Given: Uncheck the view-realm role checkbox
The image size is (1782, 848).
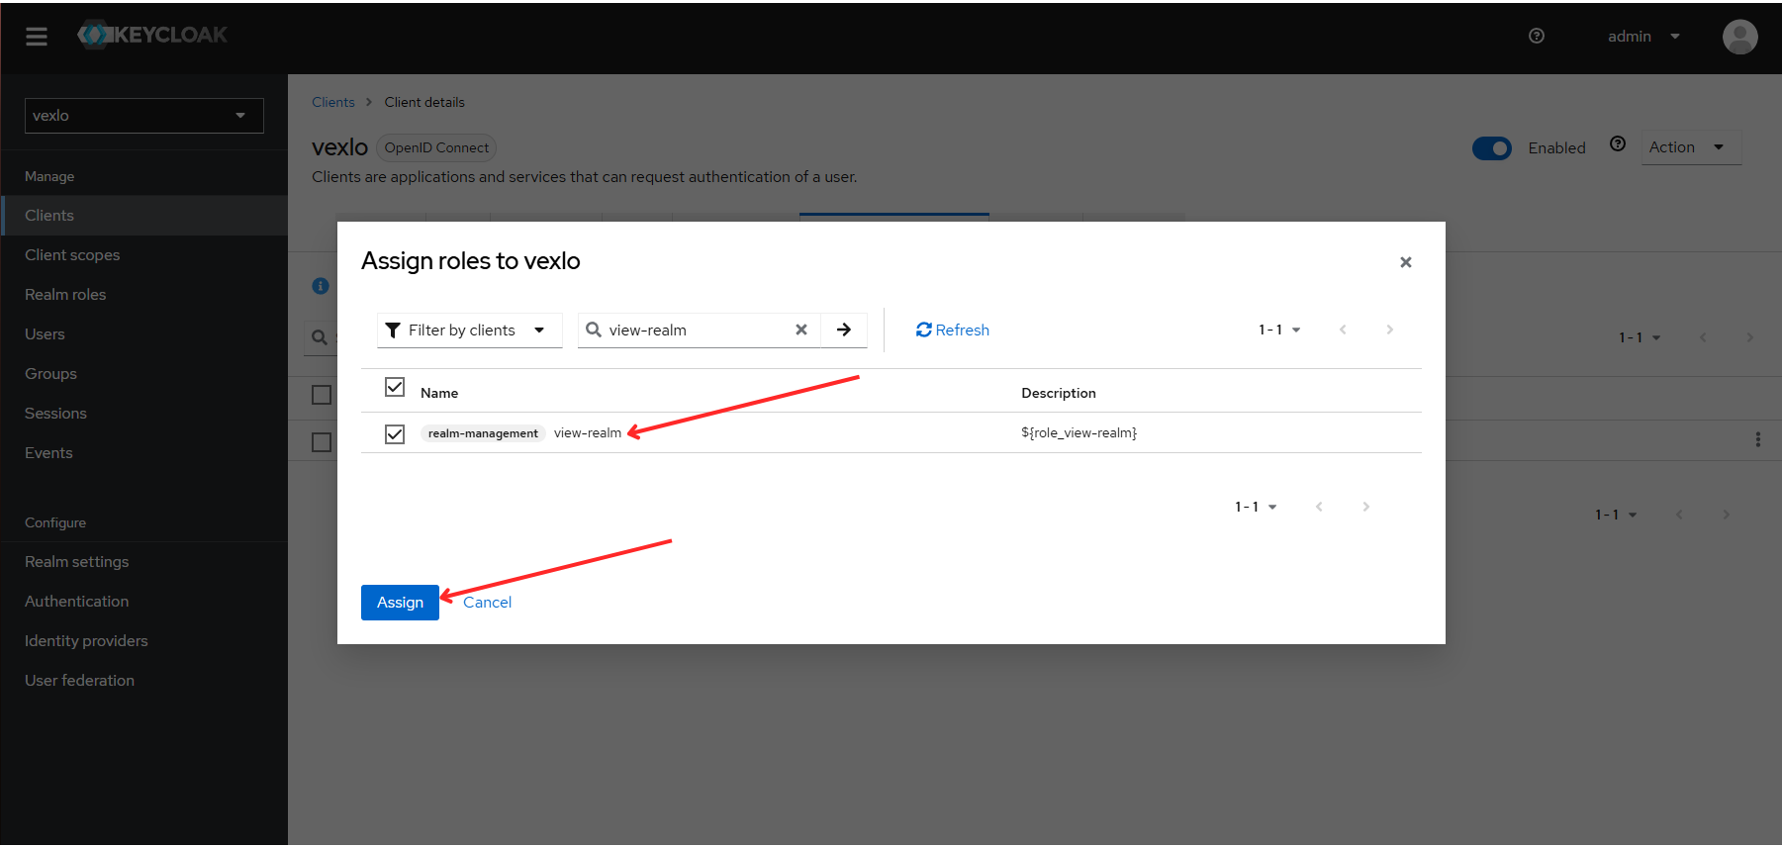Looking at the screenshot, I should click(395, 434).
